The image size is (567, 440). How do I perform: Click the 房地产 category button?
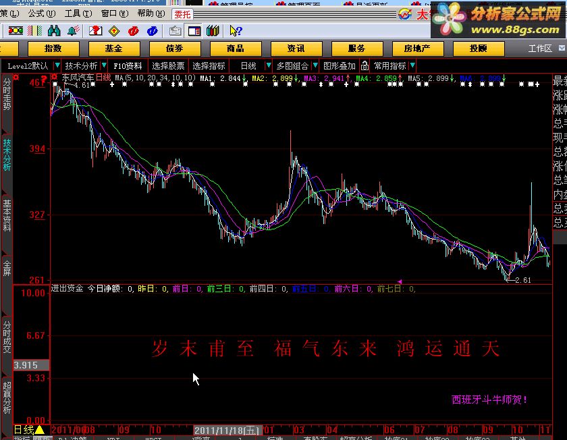[418, 49]
